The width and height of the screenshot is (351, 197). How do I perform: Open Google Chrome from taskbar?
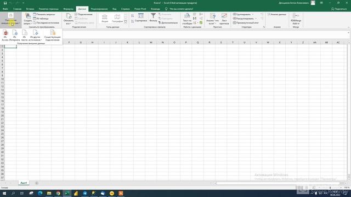pyautogui.click(x=58, y=193)
